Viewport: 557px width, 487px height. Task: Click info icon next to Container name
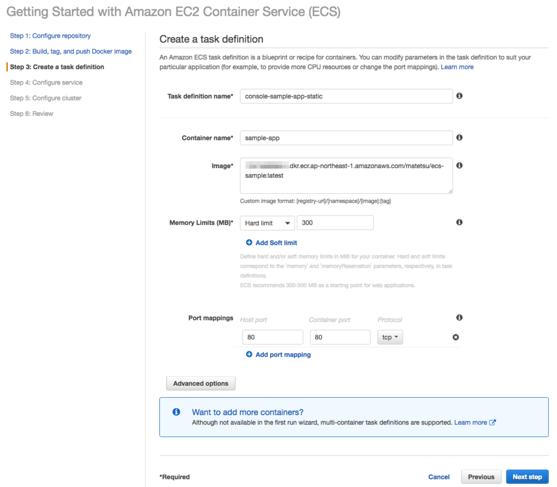(459, 138)
